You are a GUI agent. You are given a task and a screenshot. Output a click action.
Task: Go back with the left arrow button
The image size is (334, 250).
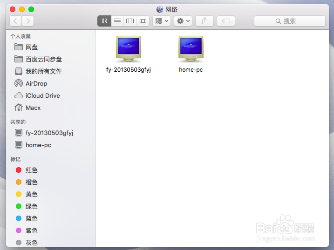(x=15, y=21)
